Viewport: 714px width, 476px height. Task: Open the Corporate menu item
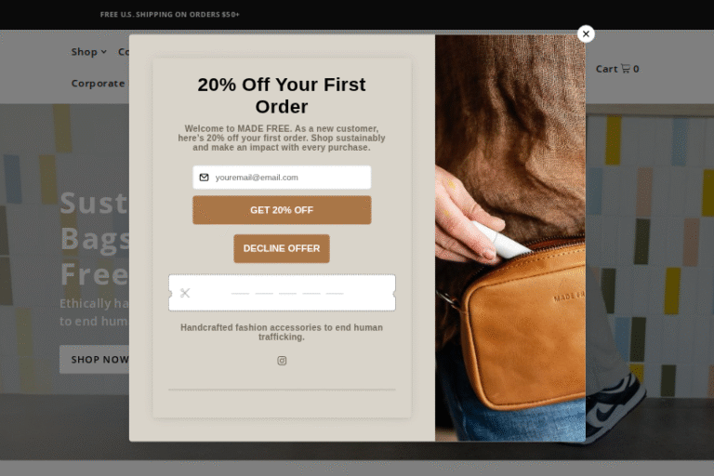[x=99, y=84]
